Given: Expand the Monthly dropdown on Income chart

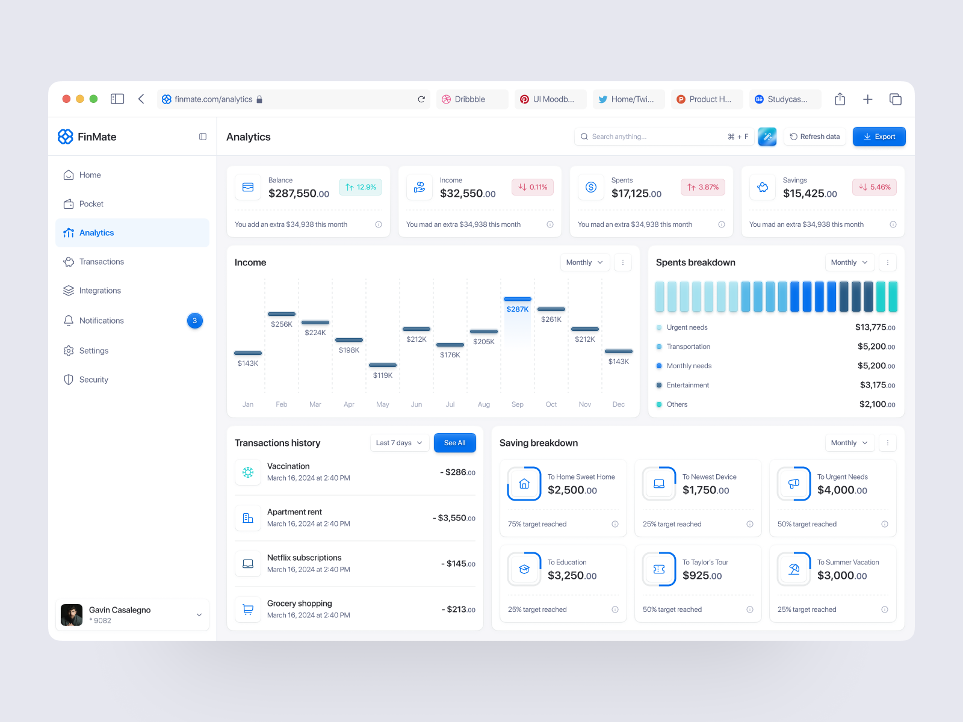Looking at the screenshot, I should tap(584, 262).
